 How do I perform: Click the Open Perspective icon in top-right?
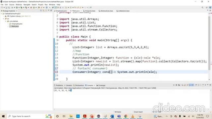207,8
